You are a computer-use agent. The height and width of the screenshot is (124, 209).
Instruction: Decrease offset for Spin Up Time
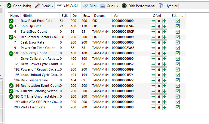(x=153, y=26)
